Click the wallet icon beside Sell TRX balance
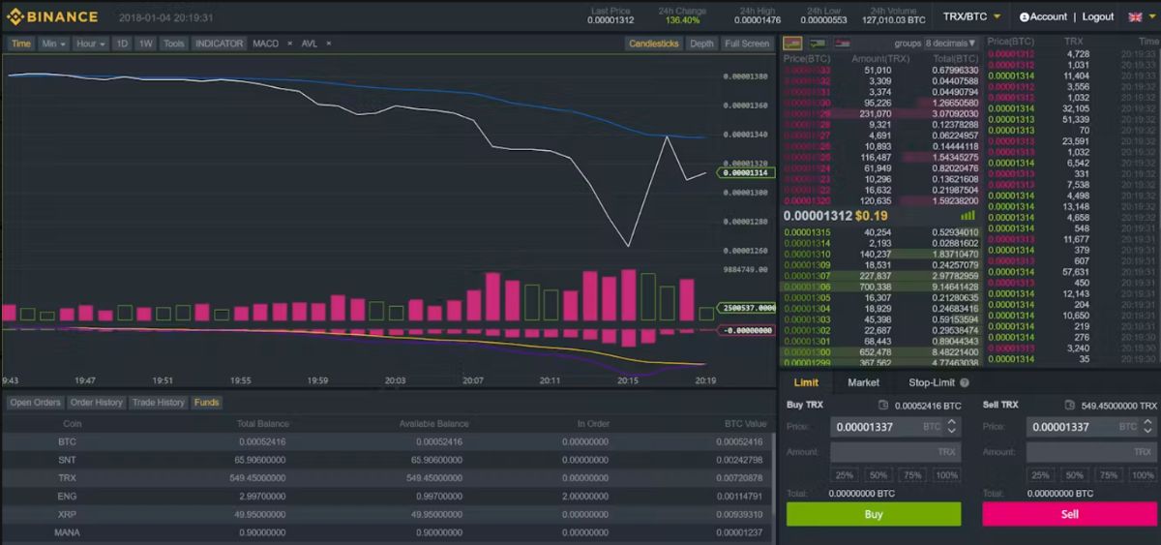Viewport: 1161px width, 545px height. pos(1069,406)
